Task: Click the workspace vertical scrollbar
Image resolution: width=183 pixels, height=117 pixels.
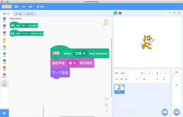Action: (x=111, y=67)
